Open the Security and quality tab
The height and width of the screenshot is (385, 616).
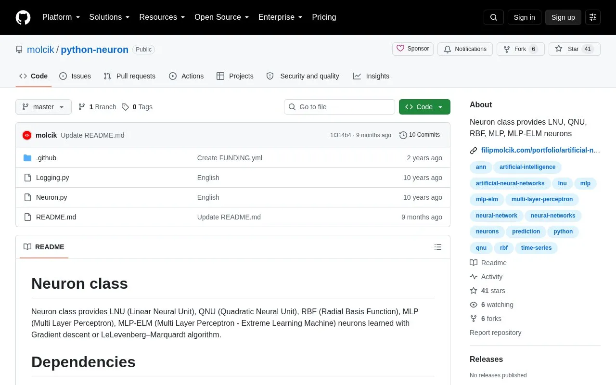point(303,76)
